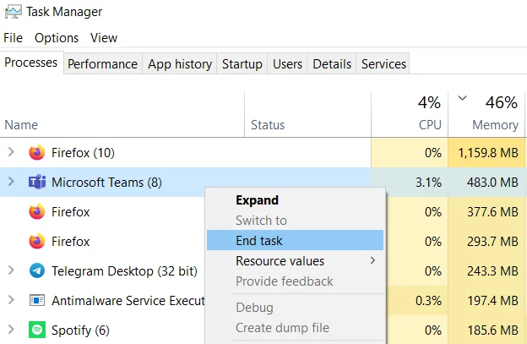Viewport: 527px width, 344px height.
Task: Click the Telegram Desktop paper-plane icon
Action: pyautogui.click(x=37, y=270)
